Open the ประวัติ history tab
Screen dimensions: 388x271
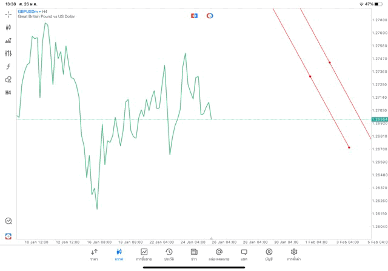pyautogui.click(x=169, y=254)
